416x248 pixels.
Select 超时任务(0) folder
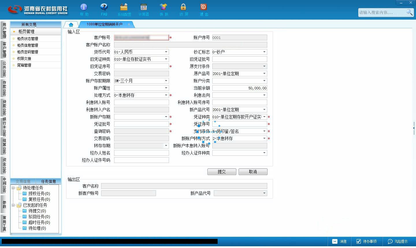(36, 222)
